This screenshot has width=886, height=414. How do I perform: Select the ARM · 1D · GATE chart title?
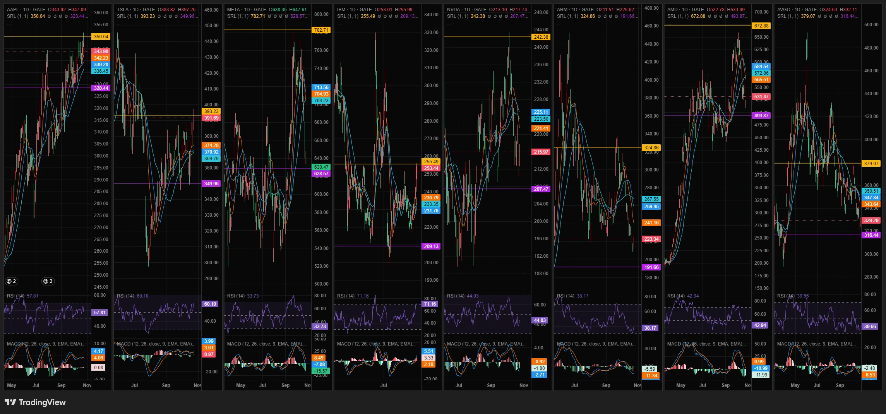pyautogui.click(x=575, y=10)
